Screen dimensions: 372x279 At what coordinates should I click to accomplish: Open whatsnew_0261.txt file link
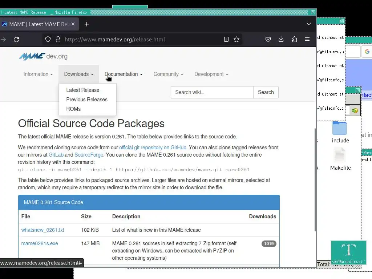point(43,230)
